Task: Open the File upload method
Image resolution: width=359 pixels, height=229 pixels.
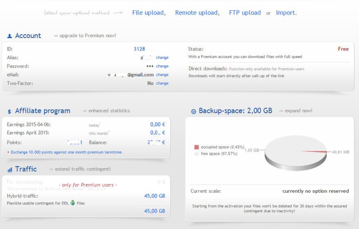Action: point(148,13)
